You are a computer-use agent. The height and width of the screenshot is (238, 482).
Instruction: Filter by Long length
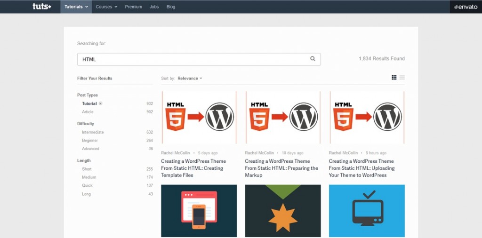click(x=87, y=194)
